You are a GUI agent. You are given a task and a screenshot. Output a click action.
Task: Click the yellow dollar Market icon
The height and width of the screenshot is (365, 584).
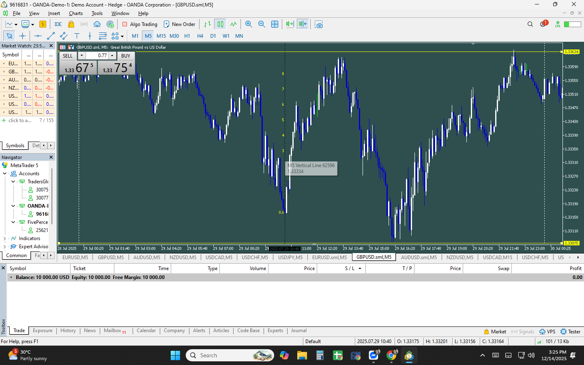(x=43, y=24)
